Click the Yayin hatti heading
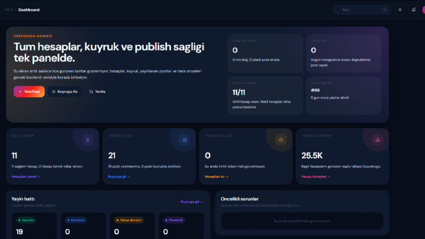Screen dimensions: 425x239 (x=23, y=199)
